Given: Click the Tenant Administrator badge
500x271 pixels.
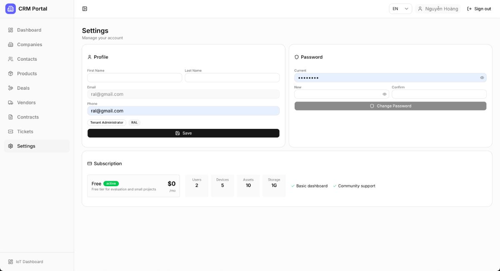Looking at the screenshot, I should 107,123.
